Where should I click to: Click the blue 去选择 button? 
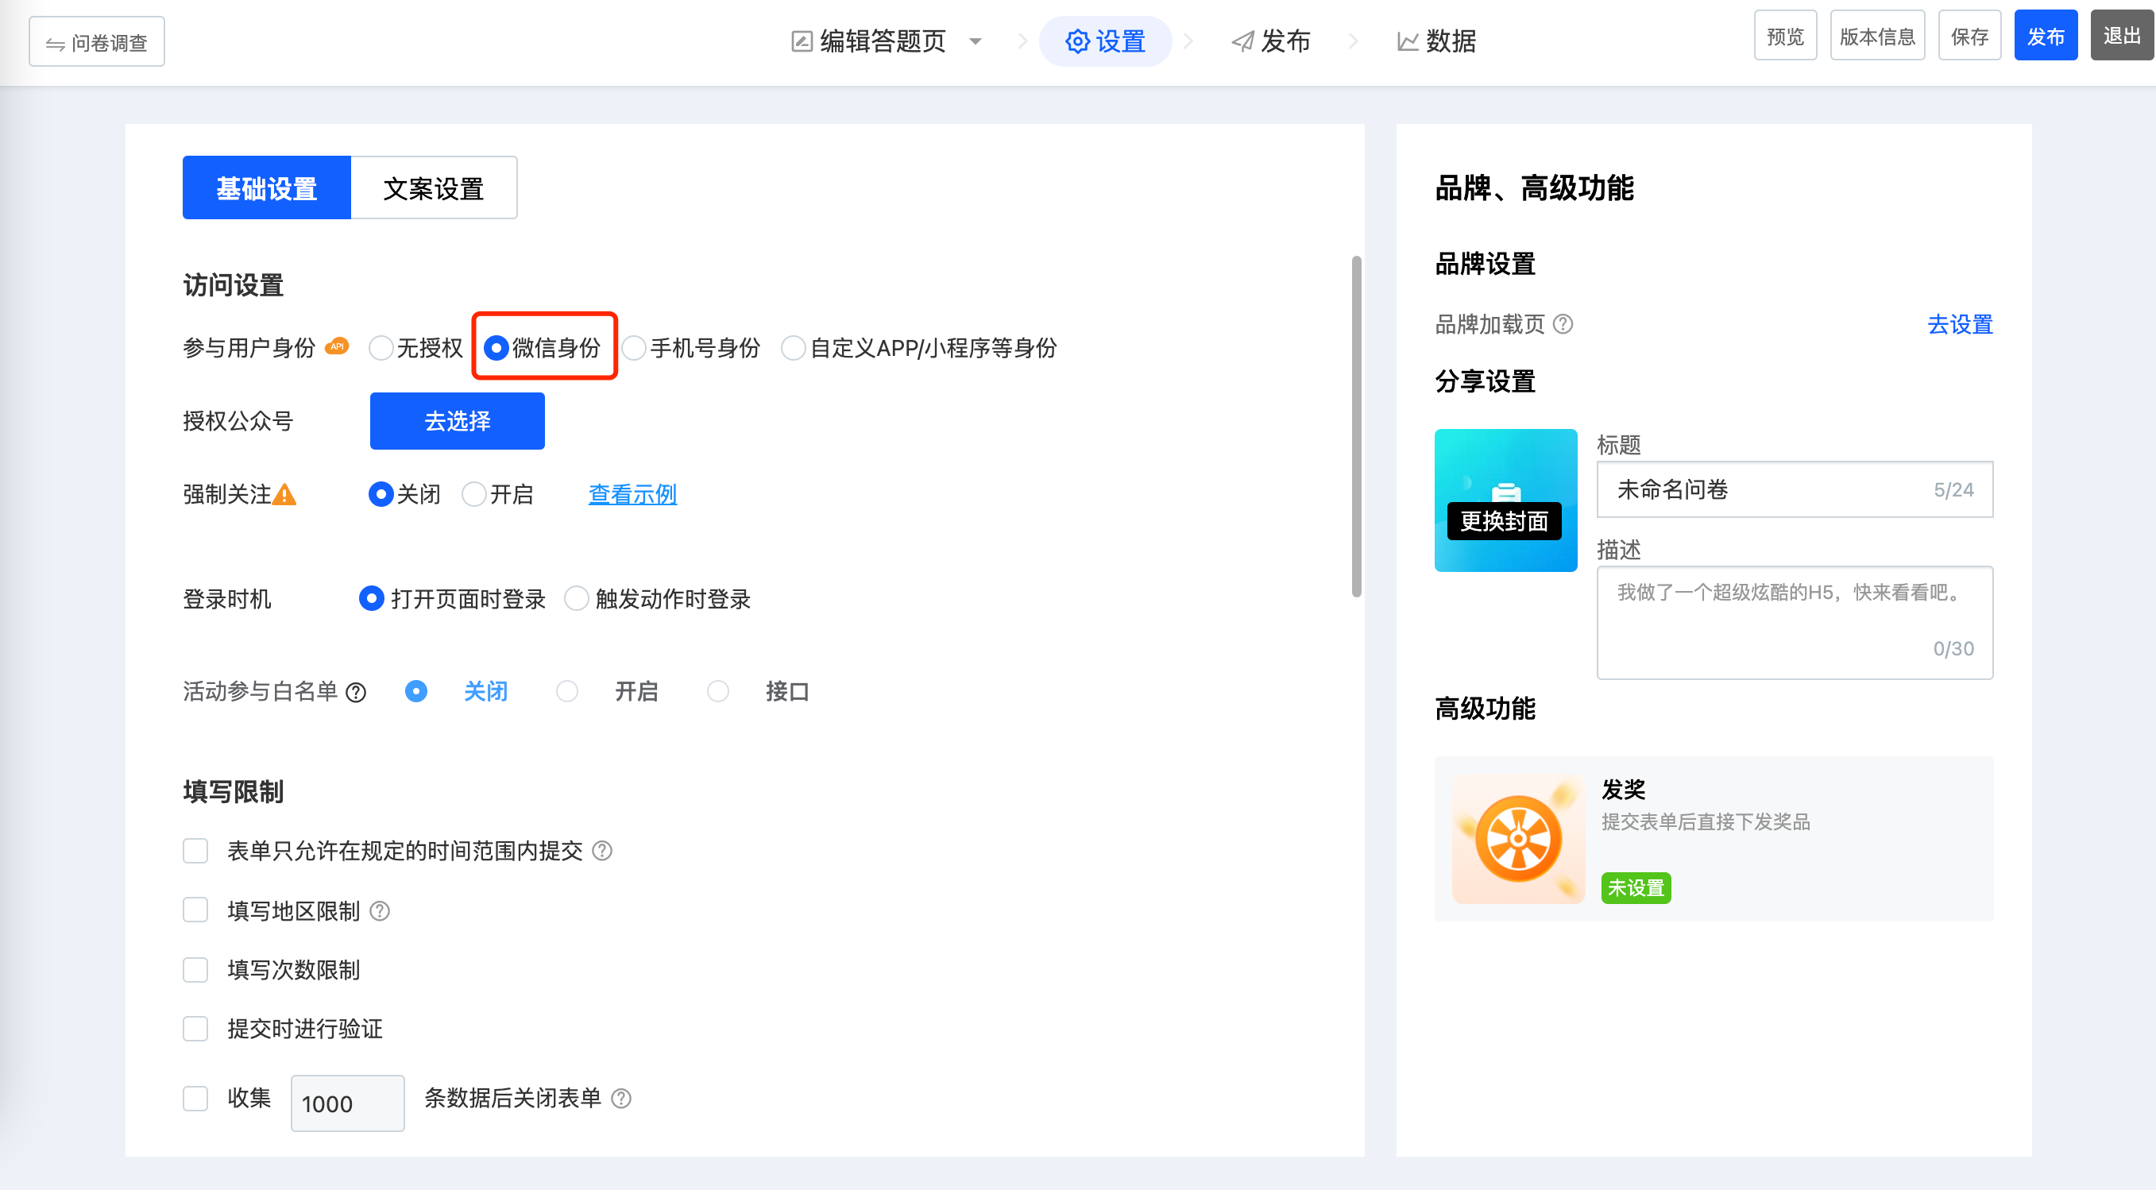pos(457,421)
